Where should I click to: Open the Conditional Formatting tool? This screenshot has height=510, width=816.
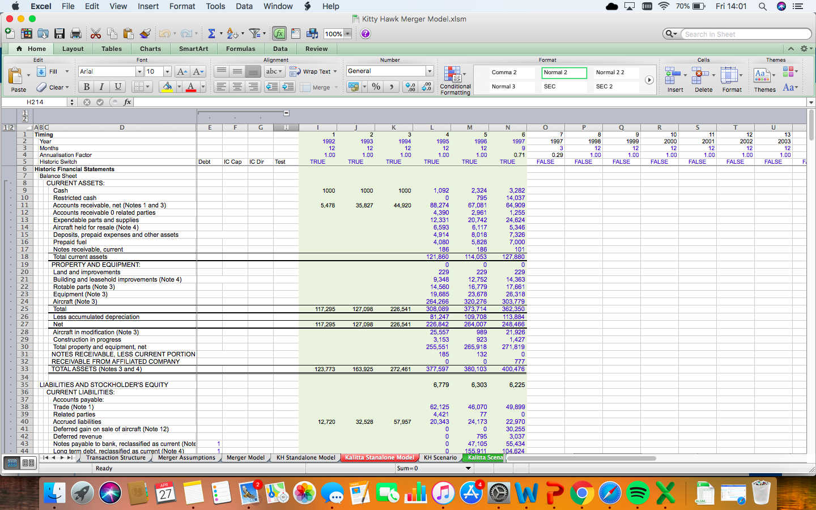tap(455, 80)
